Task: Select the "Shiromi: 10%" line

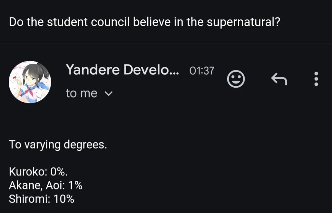Action: coord(41,199)
